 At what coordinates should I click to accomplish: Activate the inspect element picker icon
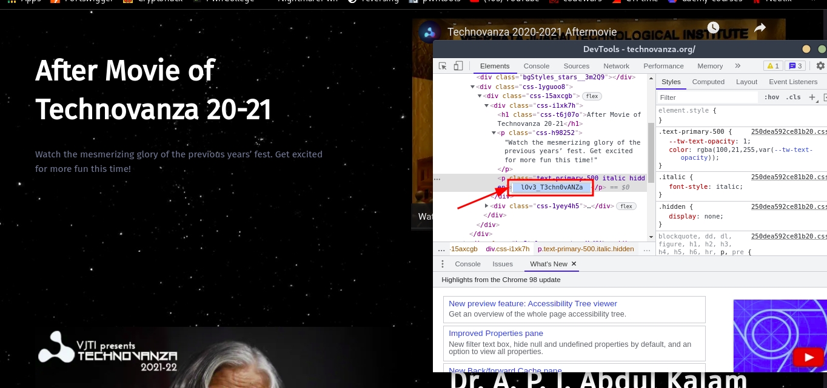tap(443, 66)
